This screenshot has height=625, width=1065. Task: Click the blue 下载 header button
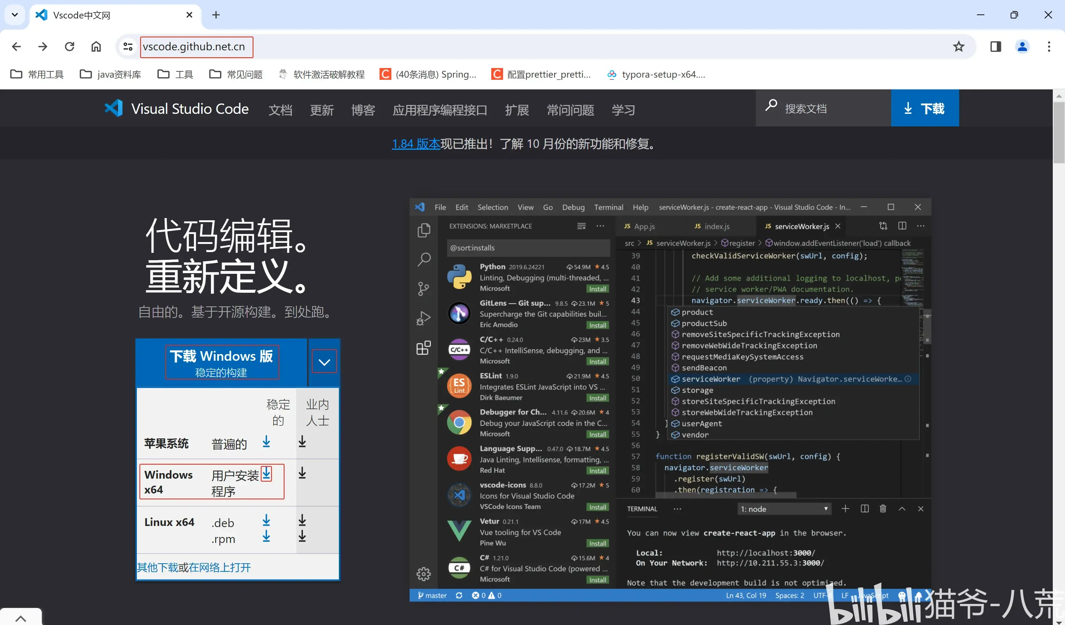click(x=925, y=108)
